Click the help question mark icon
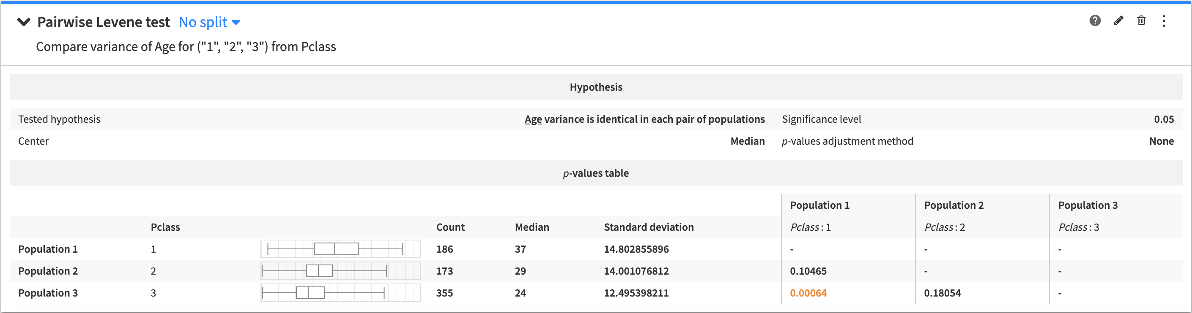Viewport: 1192px width, 313px height. tap(1095, 21)
